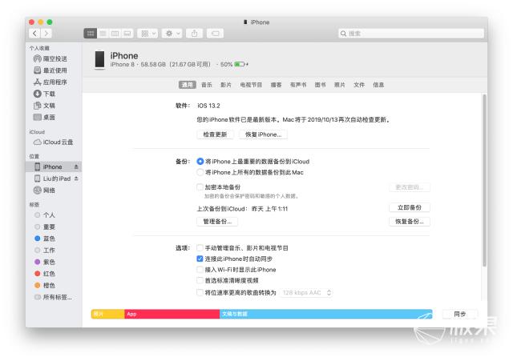513x361 pixels.
Task: Click 检查更新 (Check for Update) button
Action: click(215, 134)
